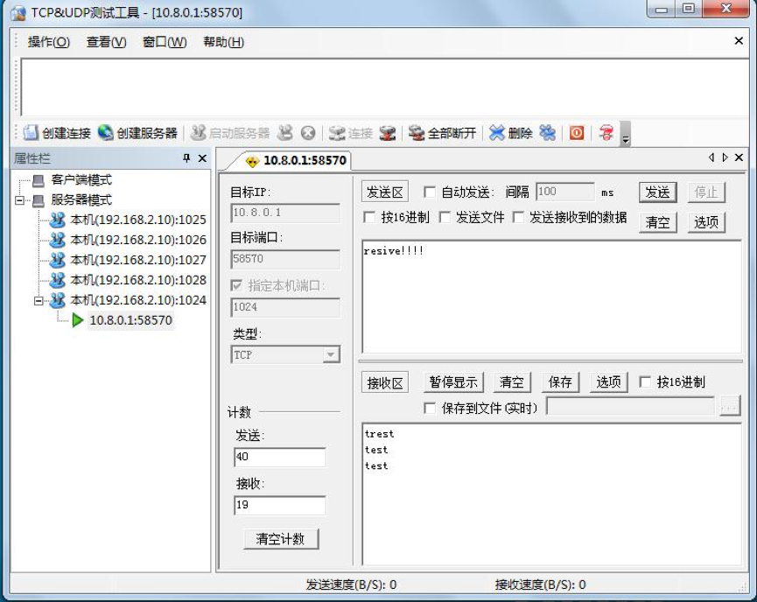Open the 操作(O) menu
The width and height of the screenshot is (757, 602).
coord(48,42)
